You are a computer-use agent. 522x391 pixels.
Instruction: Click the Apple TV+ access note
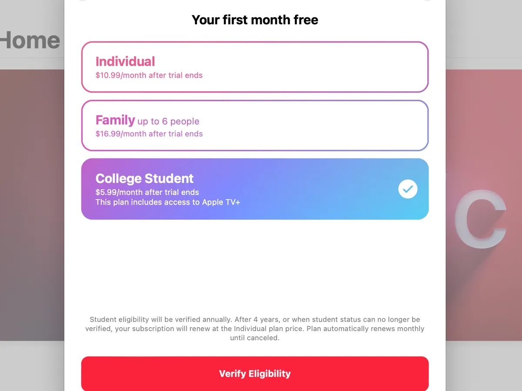click(x=167, y=202)
